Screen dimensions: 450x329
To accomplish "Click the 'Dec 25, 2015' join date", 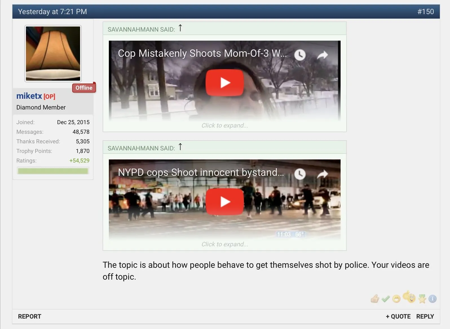I will point(73,122).
